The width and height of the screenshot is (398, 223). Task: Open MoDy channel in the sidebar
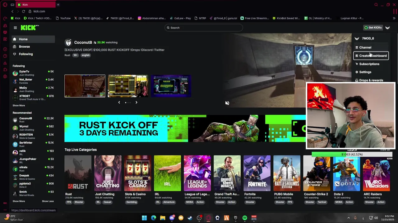click(x=33, y=90)
